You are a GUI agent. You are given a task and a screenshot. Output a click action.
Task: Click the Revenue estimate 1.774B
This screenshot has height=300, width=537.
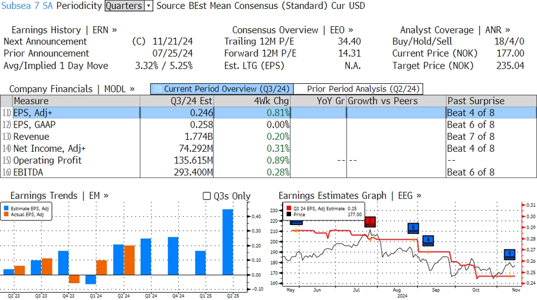pos(199,137)
